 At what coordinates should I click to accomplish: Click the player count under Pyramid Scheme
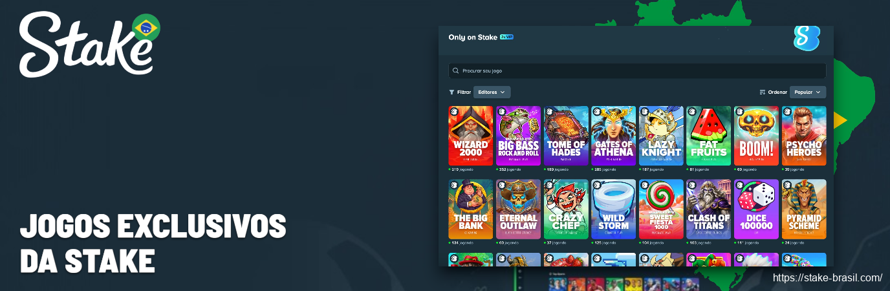pos(794,242)
